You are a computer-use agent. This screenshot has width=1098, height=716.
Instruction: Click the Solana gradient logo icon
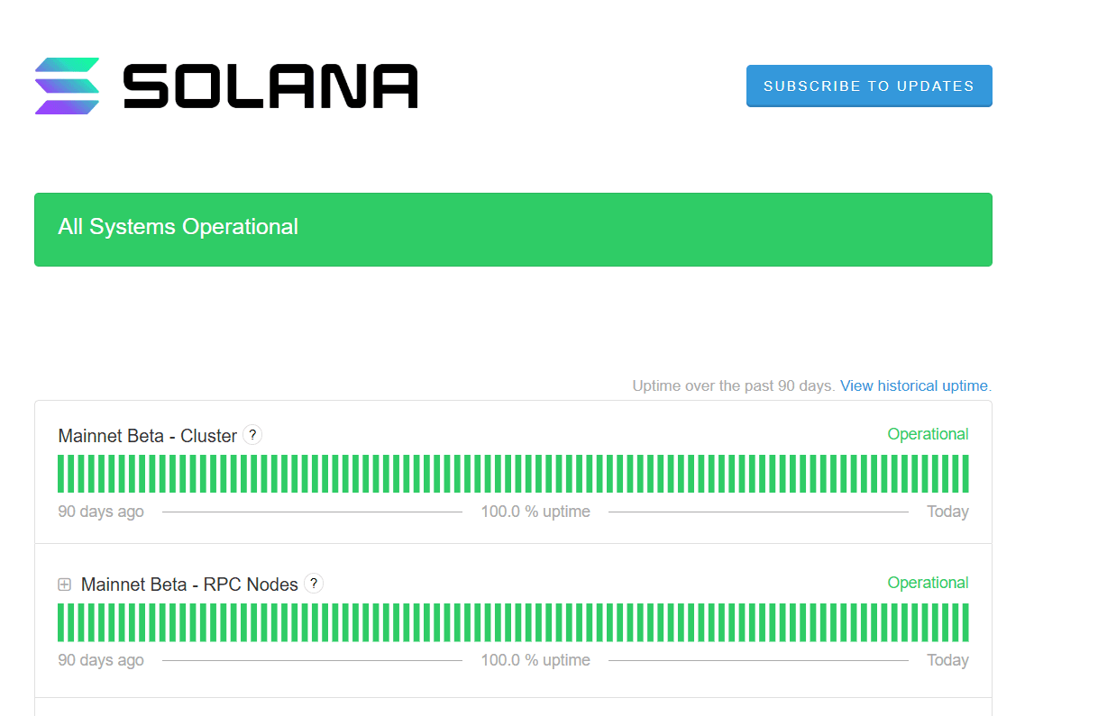click(x=67, y=86)
